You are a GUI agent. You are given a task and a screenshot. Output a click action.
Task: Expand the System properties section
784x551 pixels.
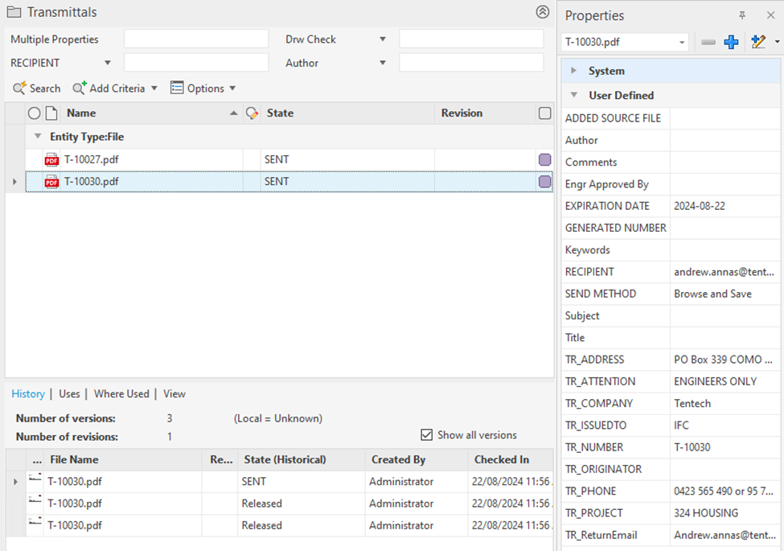[573, 71]
